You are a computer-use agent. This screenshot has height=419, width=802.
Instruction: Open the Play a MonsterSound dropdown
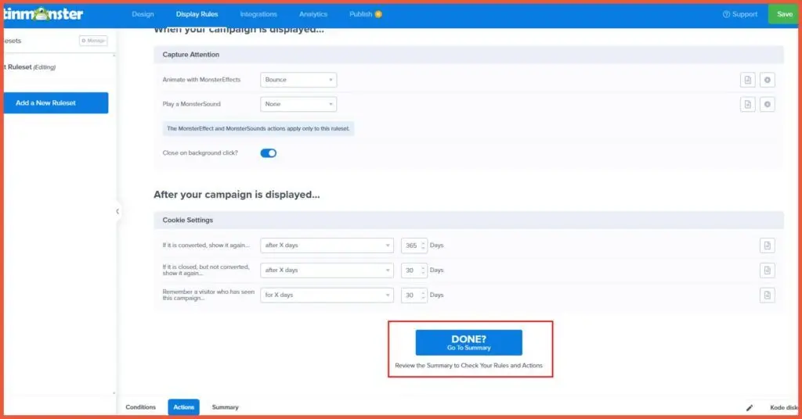click(x=298, y=104)
